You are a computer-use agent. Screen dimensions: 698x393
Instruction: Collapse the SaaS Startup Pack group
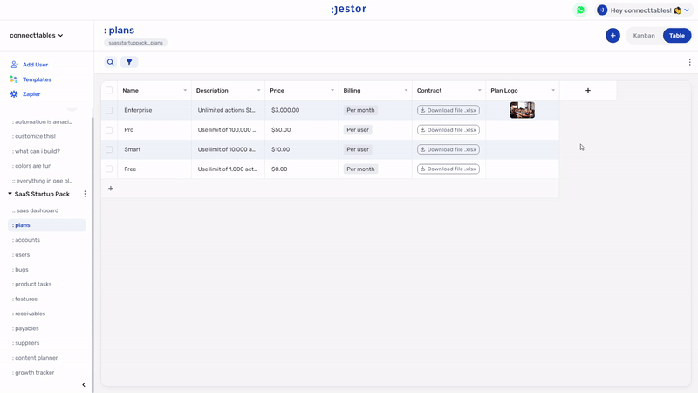(x=10, y=194)
